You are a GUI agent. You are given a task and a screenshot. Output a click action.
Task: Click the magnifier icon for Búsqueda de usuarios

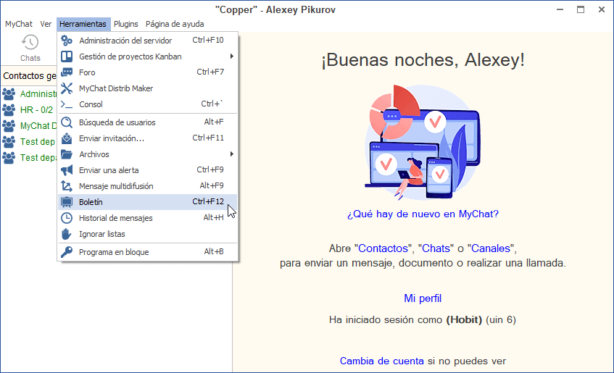tap(67, 122)
